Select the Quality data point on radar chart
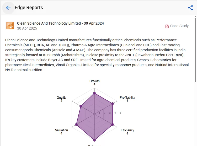 coord(81,106)
